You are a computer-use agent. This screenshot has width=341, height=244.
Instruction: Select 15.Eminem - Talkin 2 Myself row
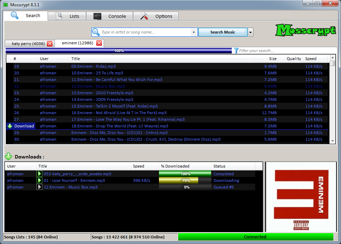pyautogui.click(x=167, y=106)
